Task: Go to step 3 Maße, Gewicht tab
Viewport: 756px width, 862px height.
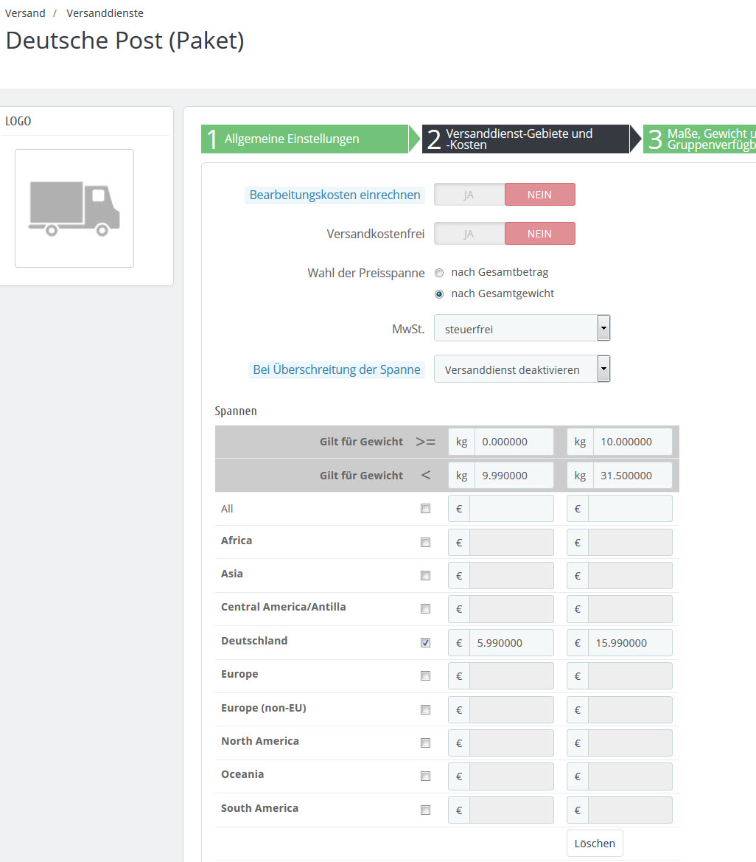Action: [699, 139]
